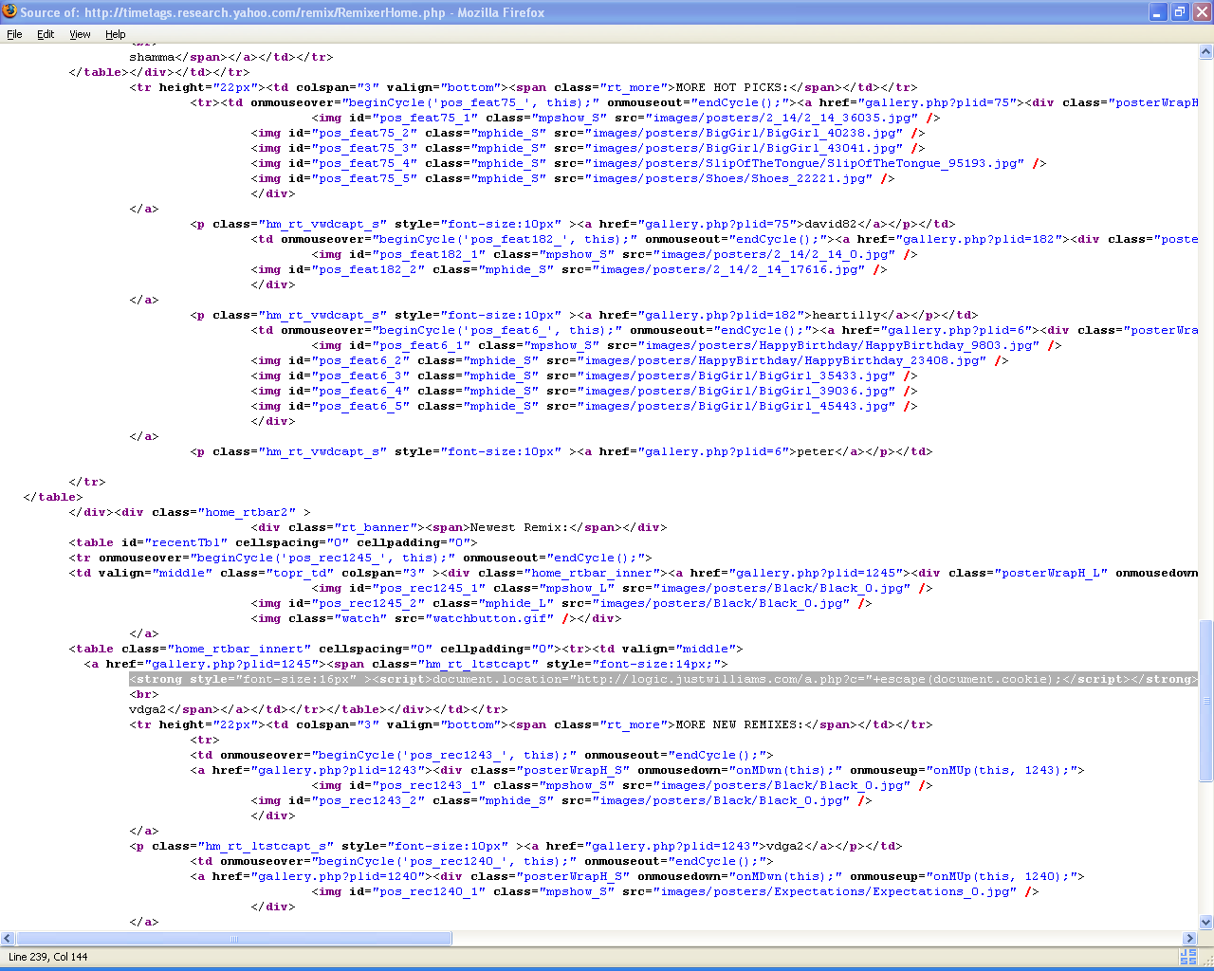Click 'pos_rec1243_2' img id value
This screenshot has height=971, width=1214.
(368, 800)
